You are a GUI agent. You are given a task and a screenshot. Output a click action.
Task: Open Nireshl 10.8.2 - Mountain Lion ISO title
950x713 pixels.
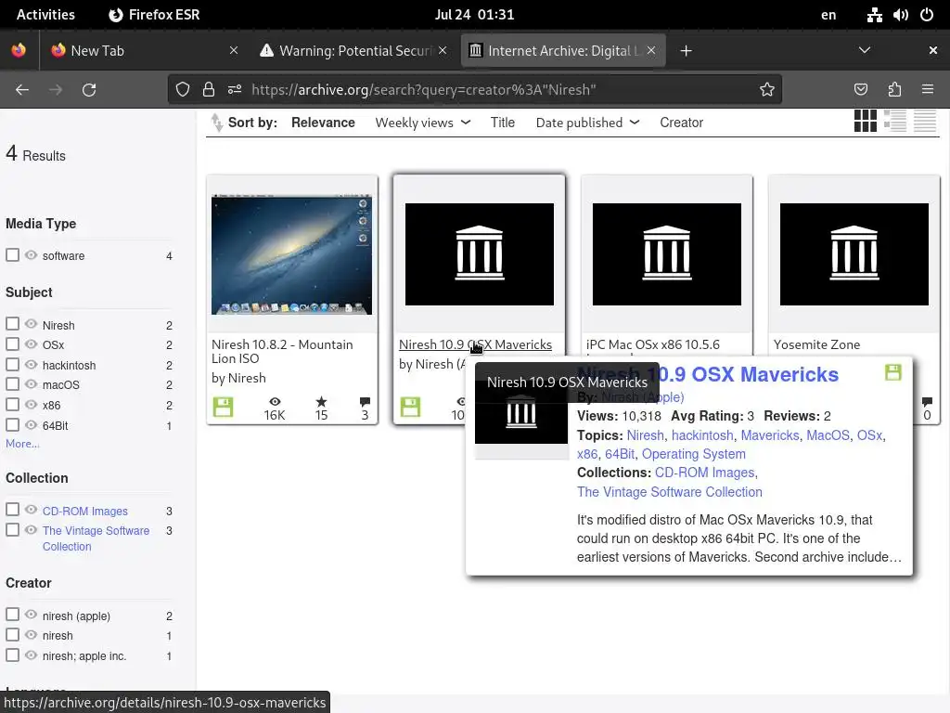pyautogui.click(x=282, y=352)
